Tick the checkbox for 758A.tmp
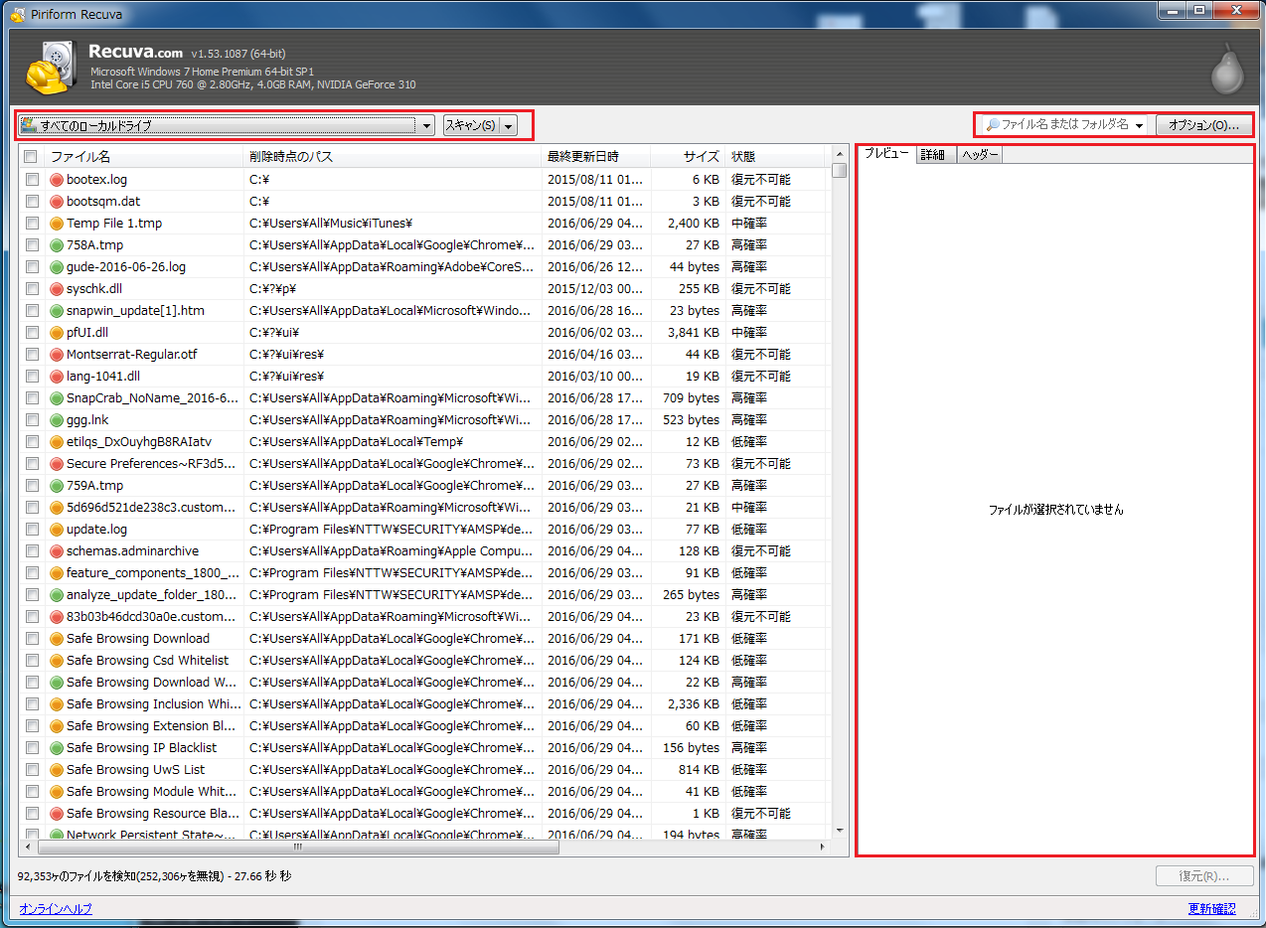1266x928 pixels. tap(32, 245)
